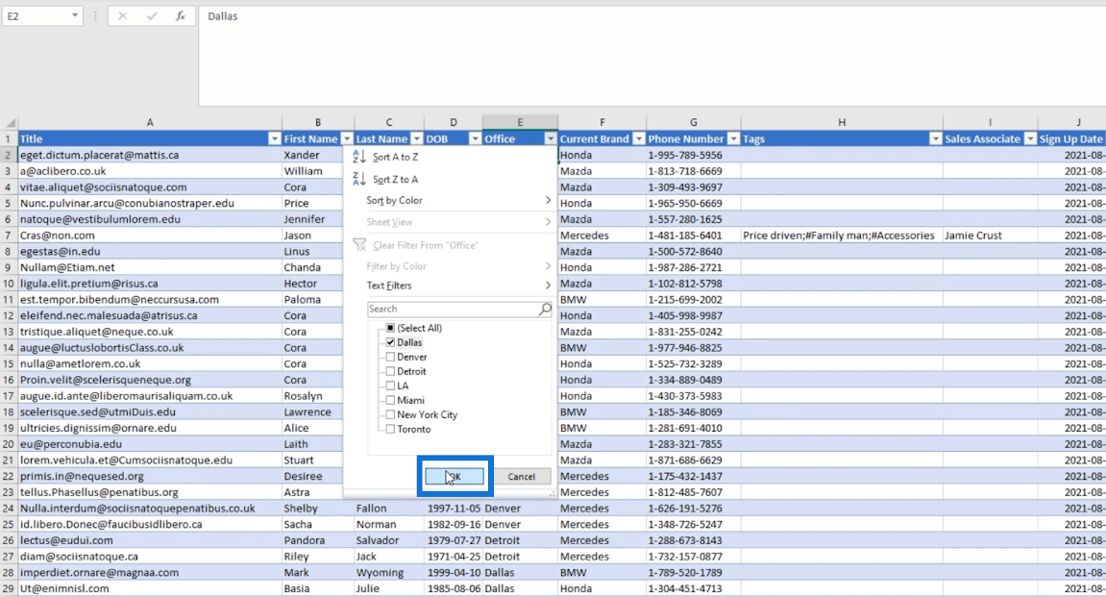
Task: Click the Price driven tags cell
Action: click(842, 235)
